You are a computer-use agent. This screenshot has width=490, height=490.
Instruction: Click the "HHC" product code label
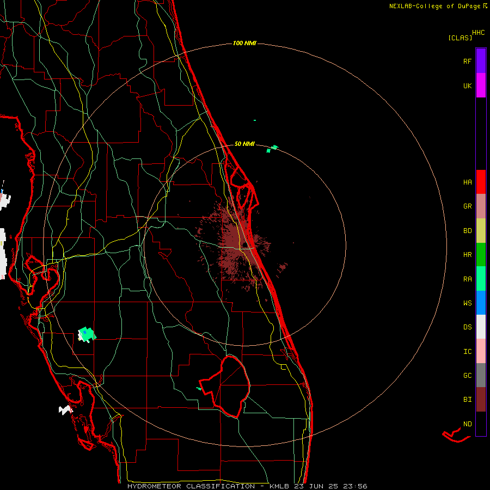point(479,33)
